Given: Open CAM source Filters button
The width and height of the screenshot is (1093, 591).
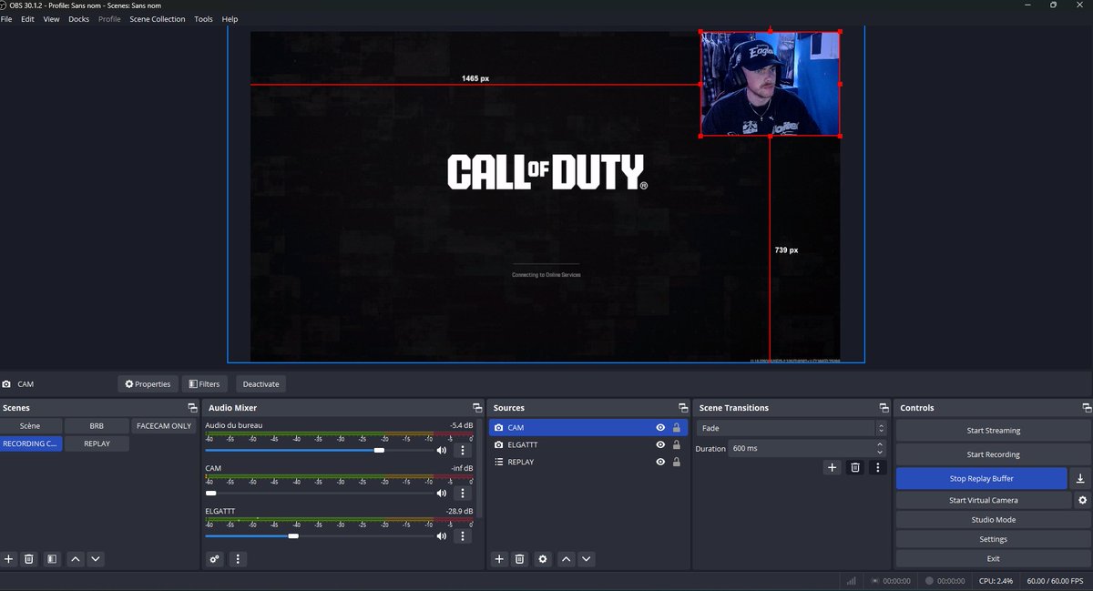Looking at the screenshot, I should click(x=205, y=384).
